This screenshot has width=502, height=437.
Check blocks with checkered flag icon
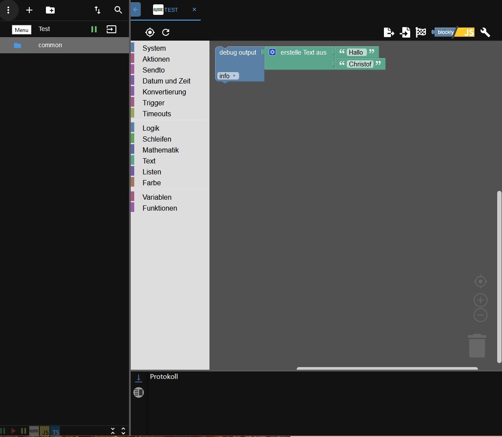click(421, 32)
